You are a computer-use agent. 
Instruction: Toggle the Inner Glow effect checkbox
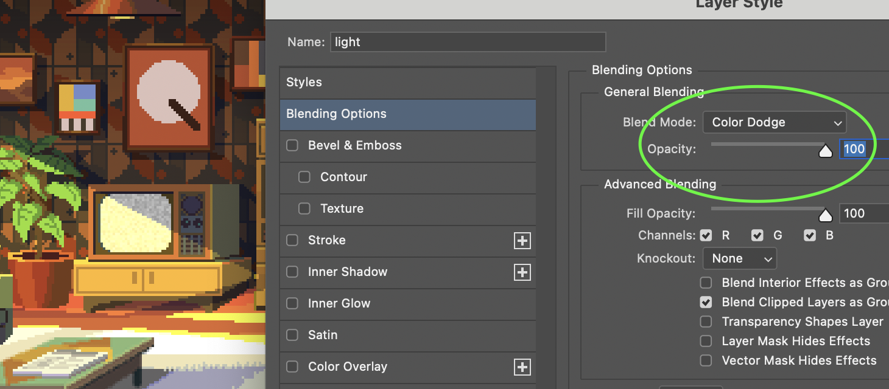(292, 303)
